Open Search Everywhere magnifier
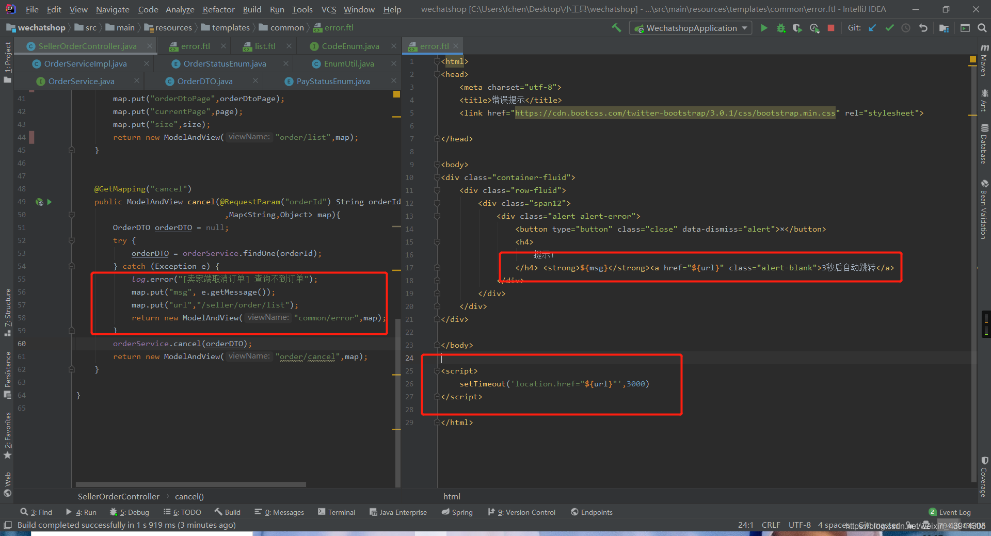The width and height of the screenshot is (991, 536). pyautogui.click(x=982, y=28)
